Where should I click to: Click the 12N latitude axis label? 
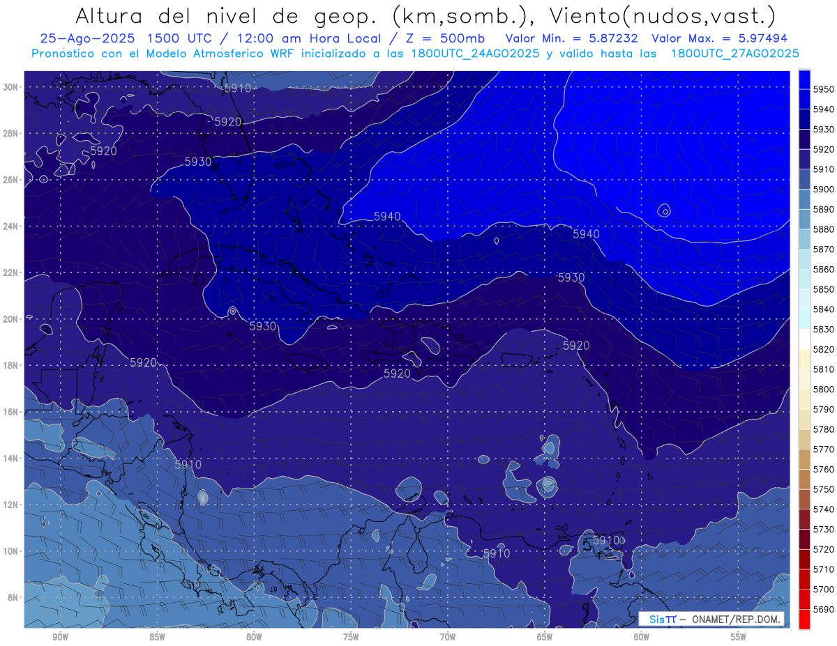tap(12, 505)
